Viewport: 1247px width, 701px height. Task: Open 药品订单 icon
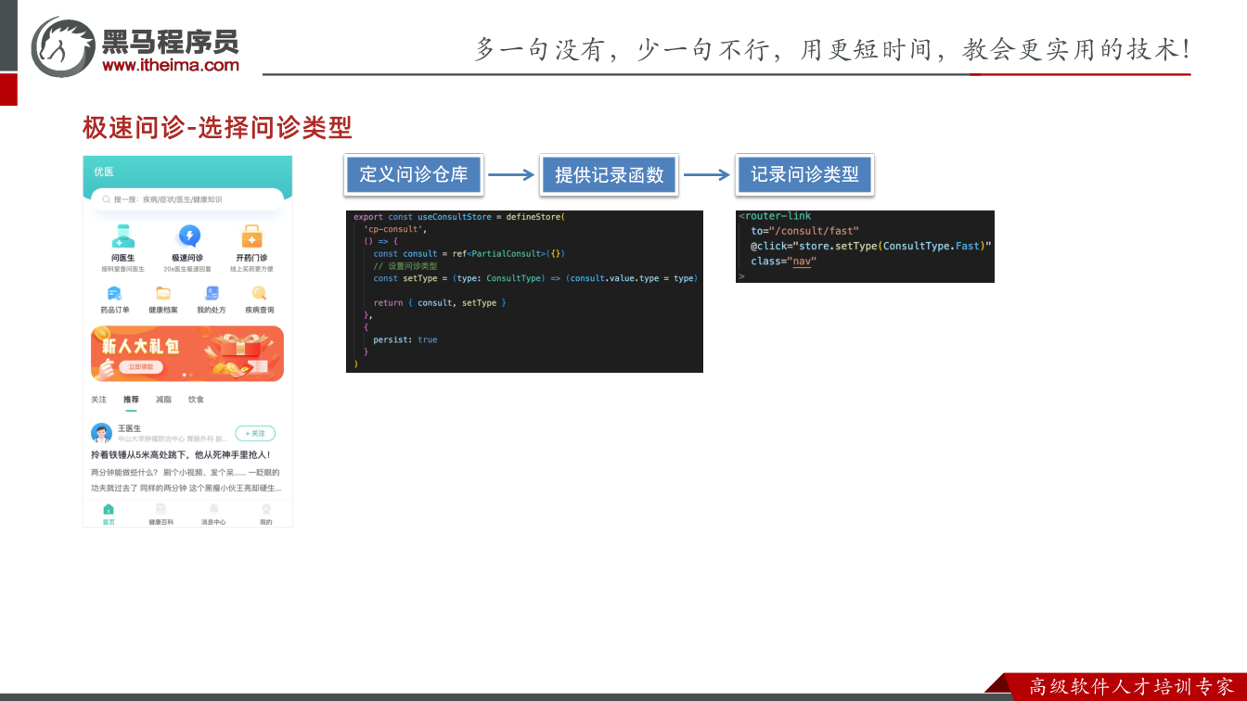115,293
